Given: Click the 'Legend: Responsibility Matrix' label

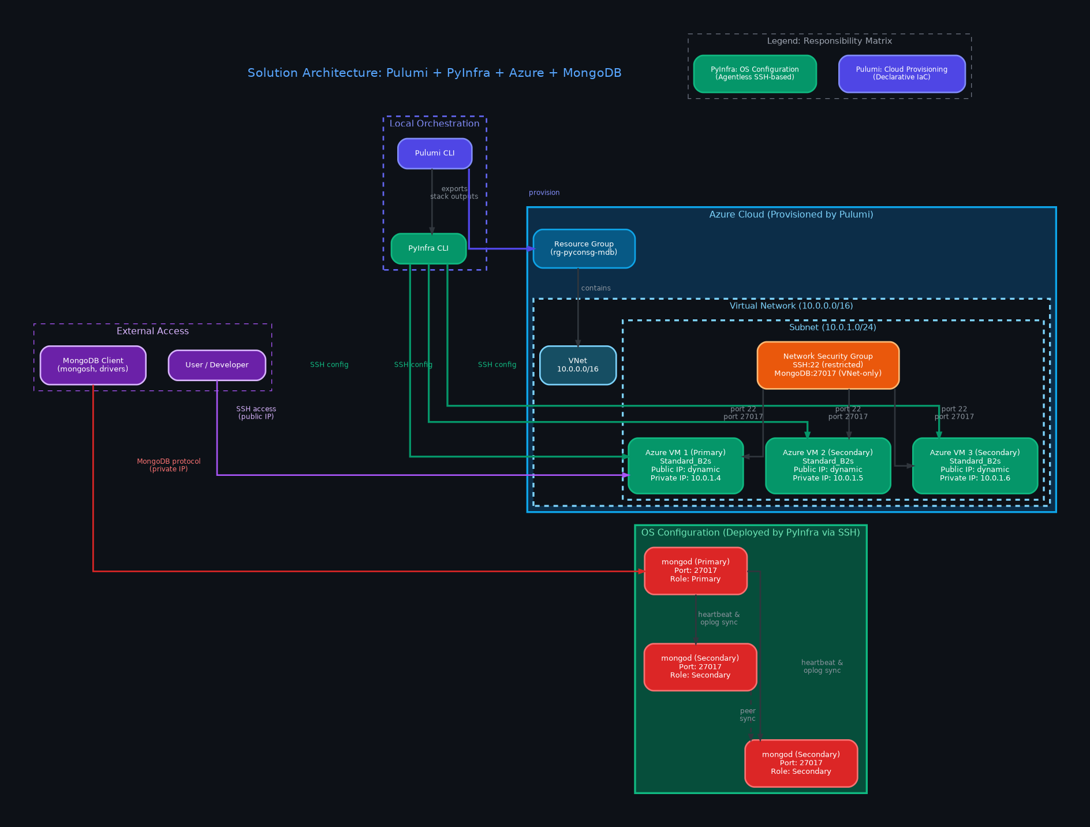Looking at the screenshot, I should click(x=830, y=41).
